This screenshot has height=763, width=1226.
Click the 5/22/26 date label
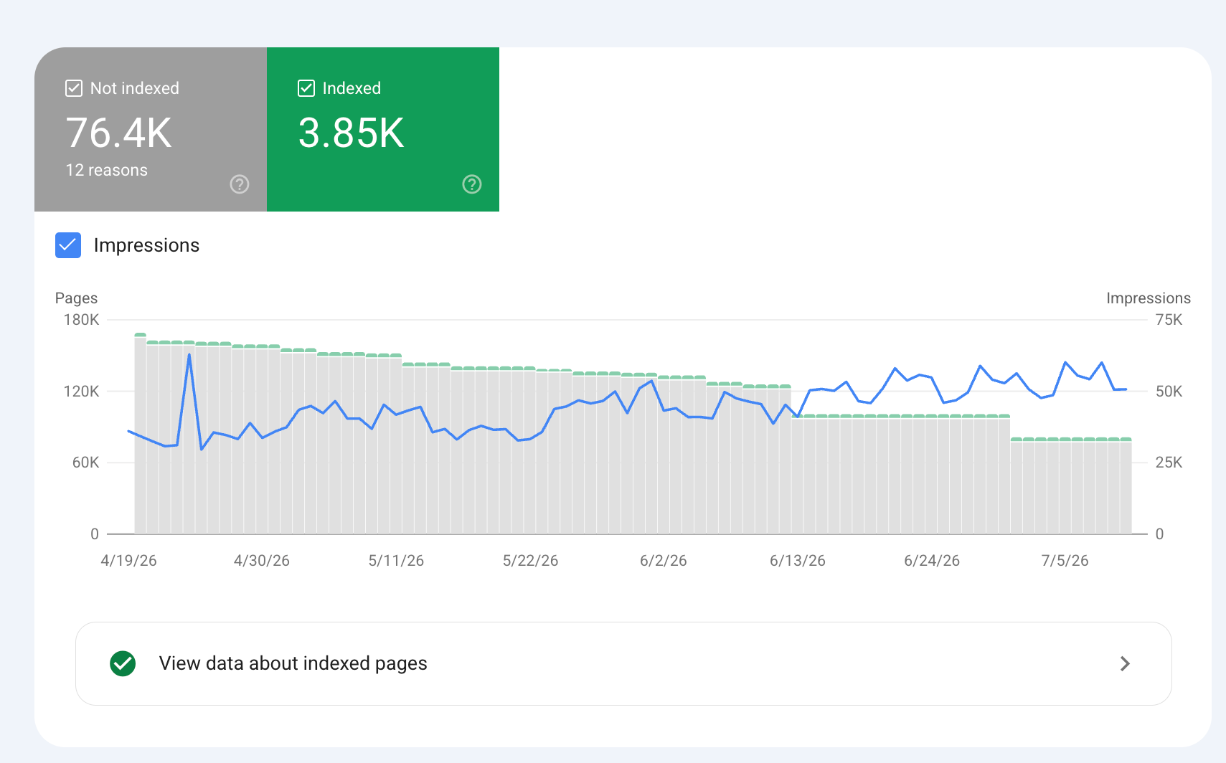pyautogui.click(x=530, y=561)
